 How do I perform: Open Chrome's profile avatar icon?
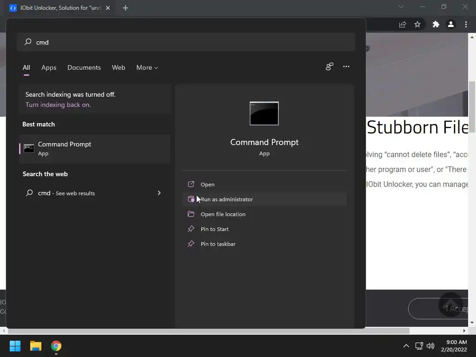[451, 24]
